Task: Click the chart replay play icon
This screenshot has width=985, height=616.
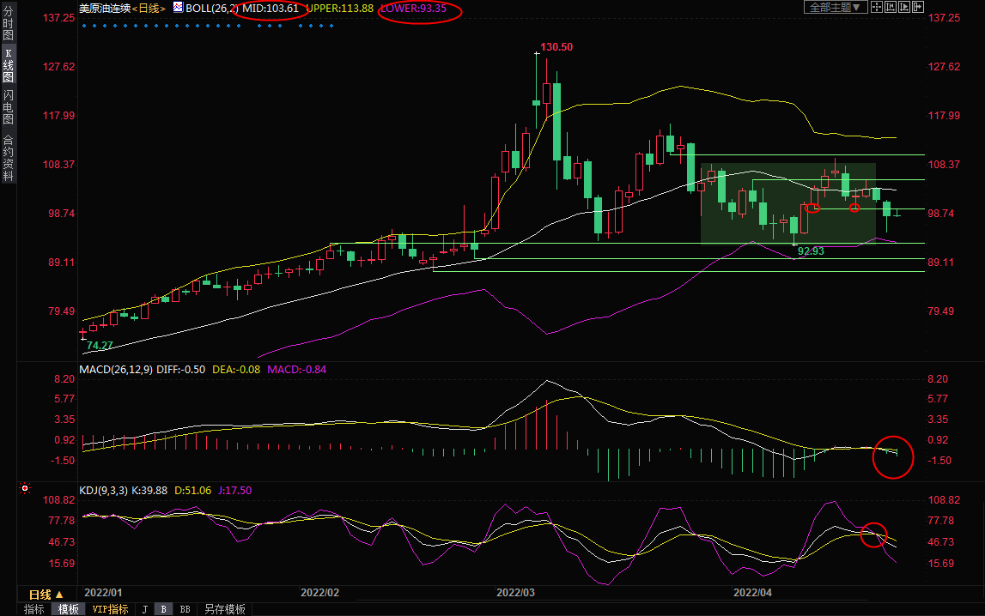Action: [904, 7]
